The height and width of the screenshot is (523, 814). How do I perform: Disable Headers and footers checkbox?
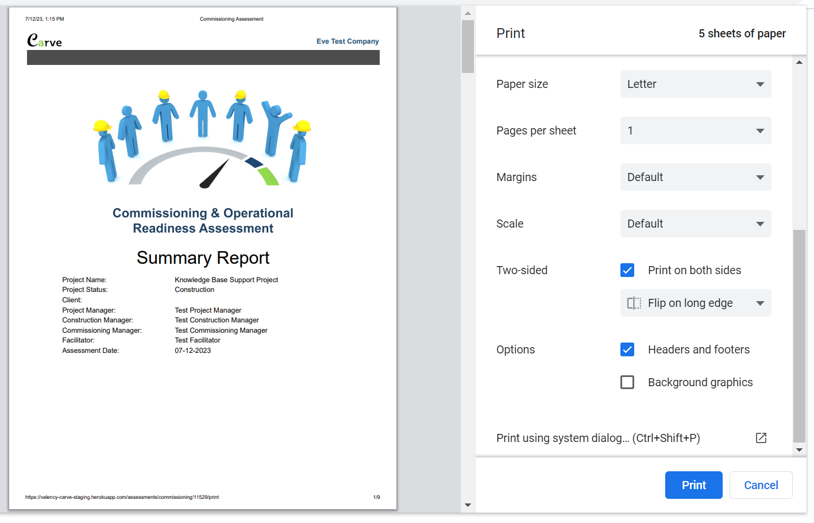pos(627,349)
